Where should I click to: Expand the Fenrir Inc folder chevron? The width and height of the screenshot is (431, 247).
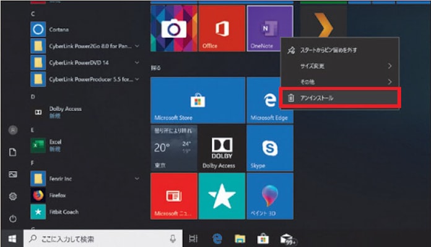[x=137, y=178]
